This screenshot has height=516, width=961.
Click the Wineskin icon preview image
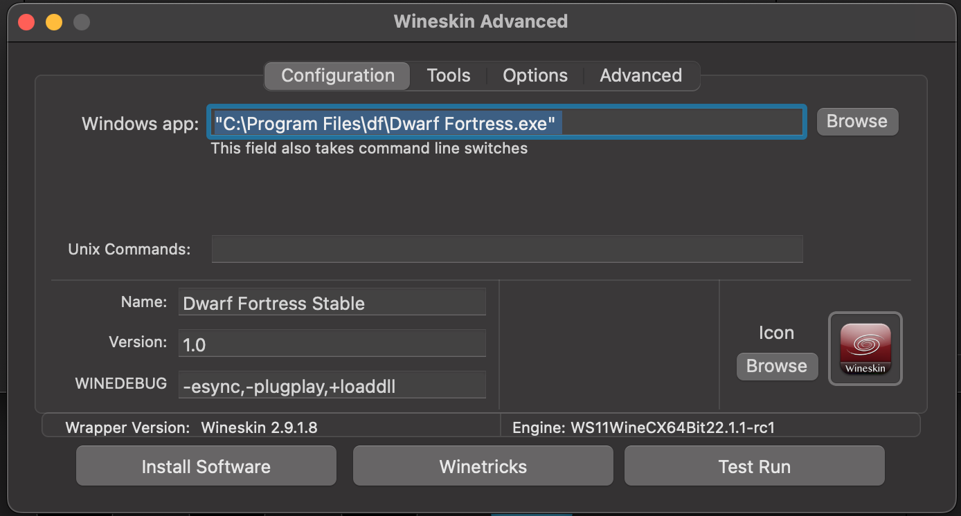[865, 349]
